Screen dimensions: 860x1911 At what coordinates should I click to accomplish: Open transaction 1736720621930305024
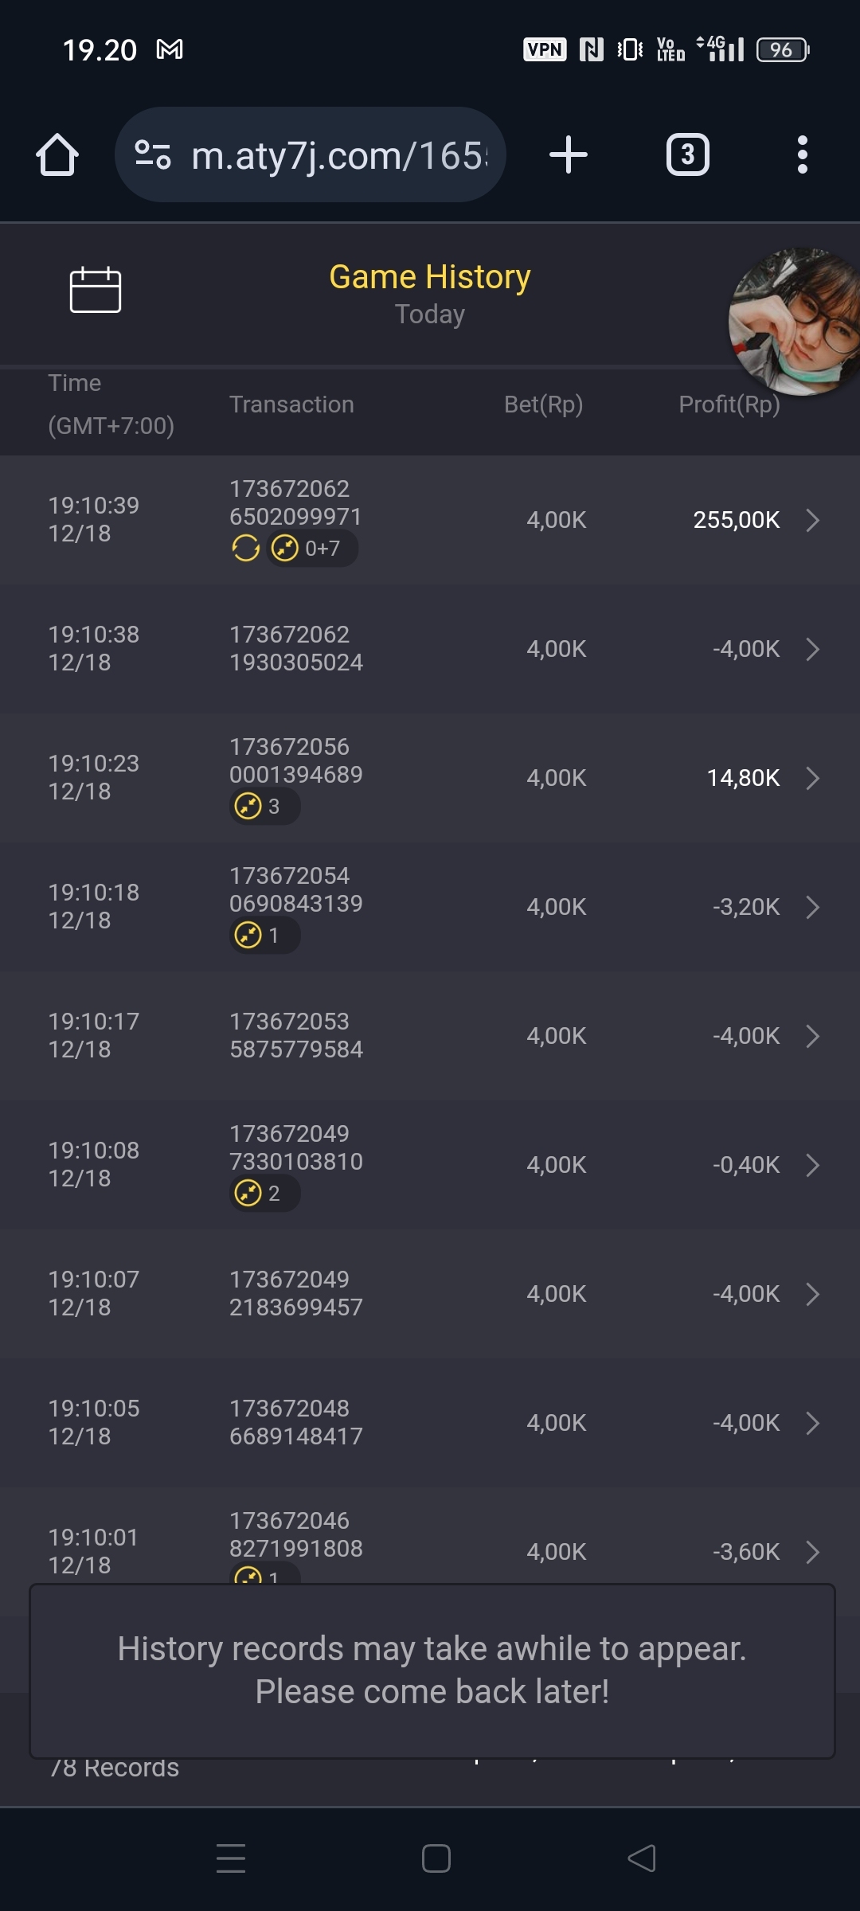point(295,649)
